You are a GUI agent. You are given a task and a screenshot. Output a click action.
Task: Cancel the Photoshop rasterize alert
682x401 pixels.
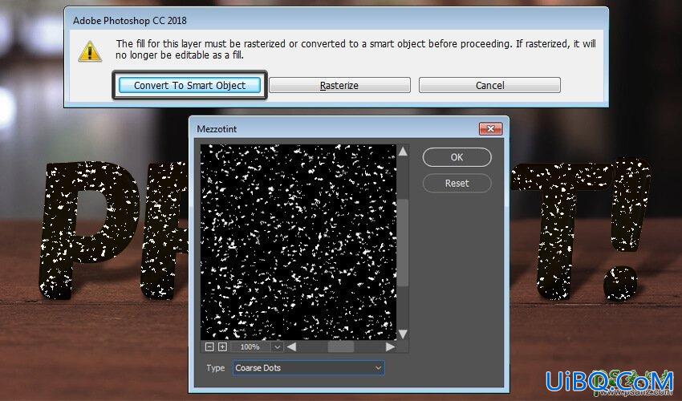[489, 85]
